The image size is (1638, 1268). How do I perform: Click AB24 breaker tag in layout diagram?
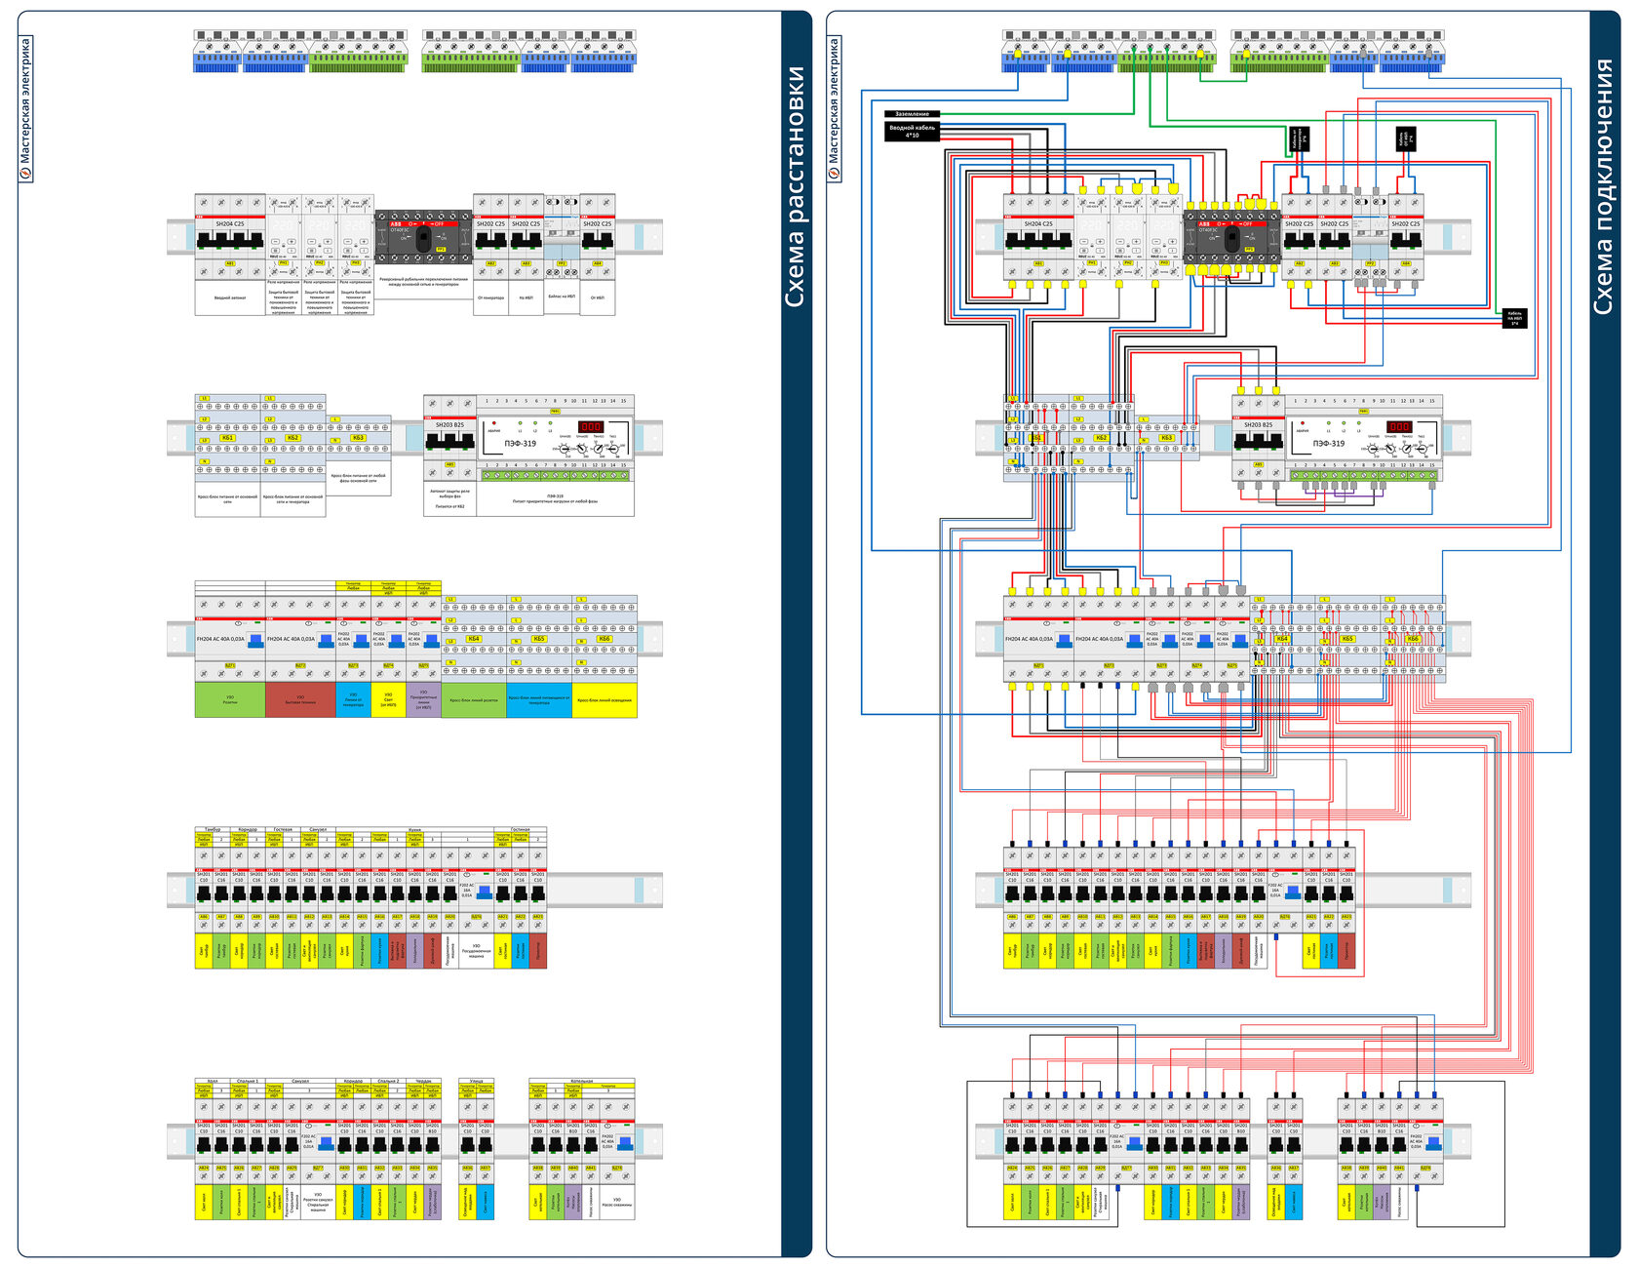point(204,1168)
